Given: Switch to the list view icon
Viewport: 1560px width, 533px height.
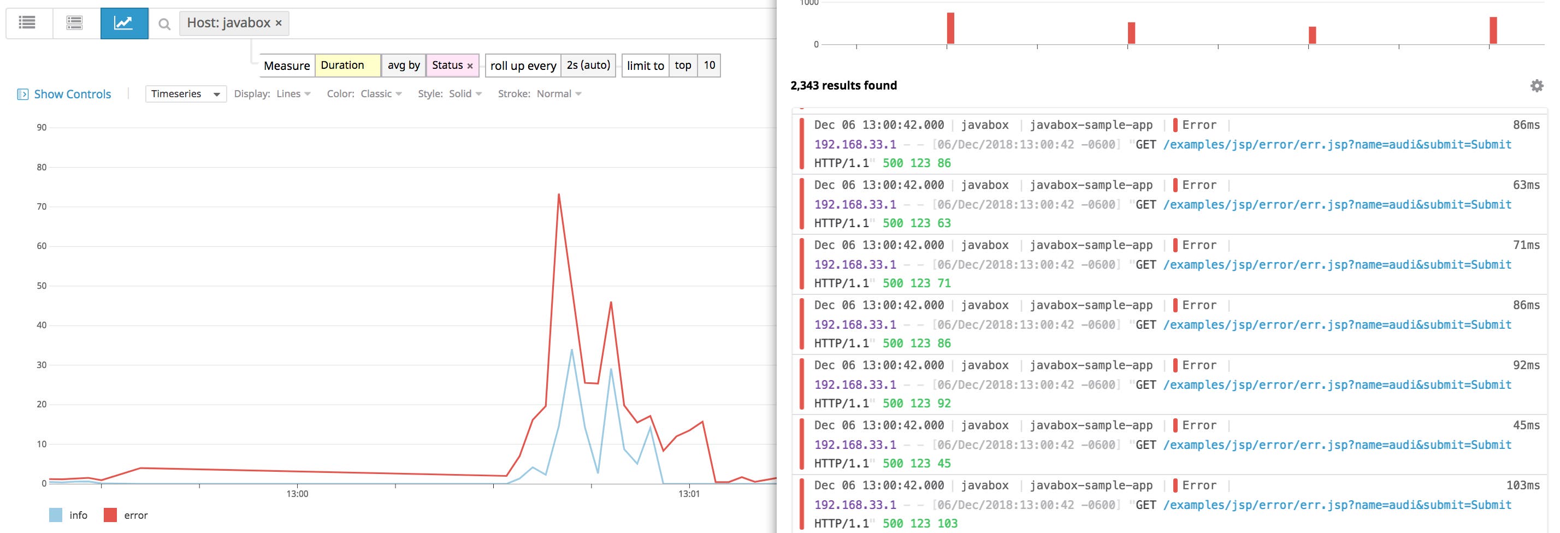Looking at the screenshot, I should click(x=28, y=23).
